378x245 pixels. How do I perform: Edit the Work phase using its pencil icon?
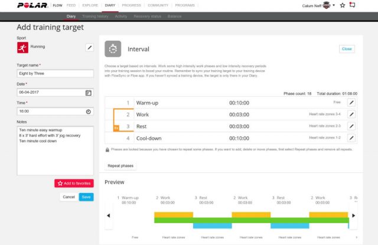(x=351, y=114)
